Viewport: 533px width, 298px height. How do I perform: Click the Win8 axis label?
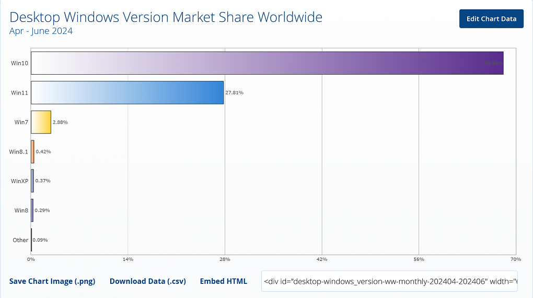point(21,210)
